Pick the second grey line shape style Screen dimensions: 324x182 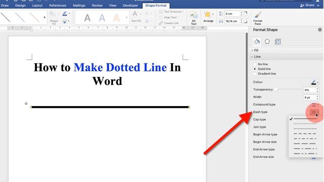20,17
